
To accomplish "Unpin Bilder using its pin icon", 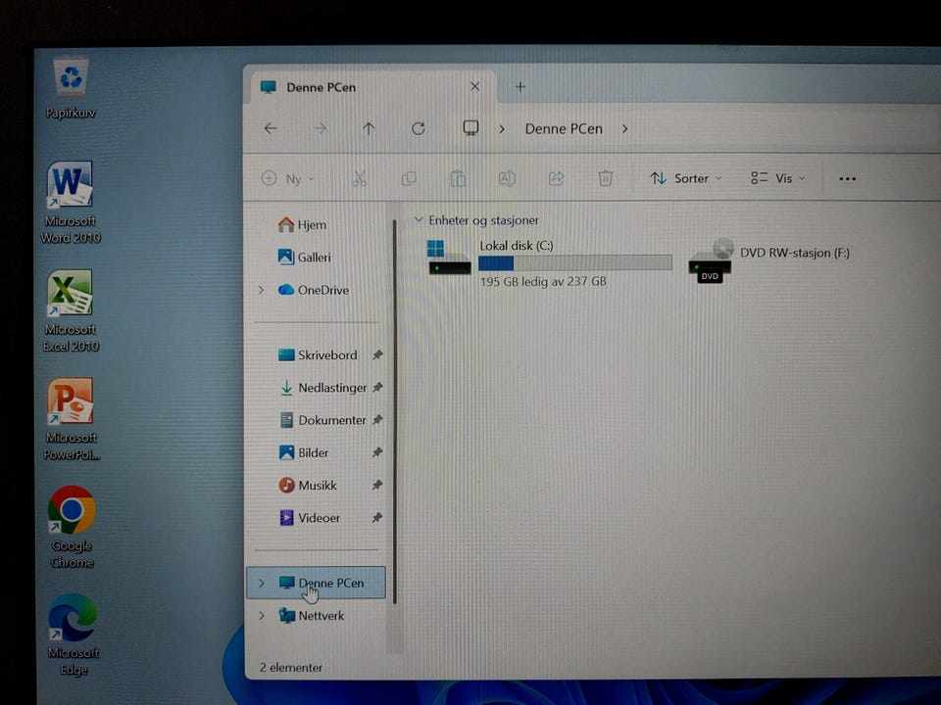I will pyautogui.click(x=377, y=452).
